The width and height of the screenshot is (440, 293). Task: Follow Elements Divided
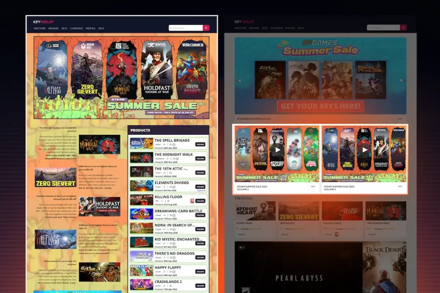pyautogui.click(x=200, y=187)
